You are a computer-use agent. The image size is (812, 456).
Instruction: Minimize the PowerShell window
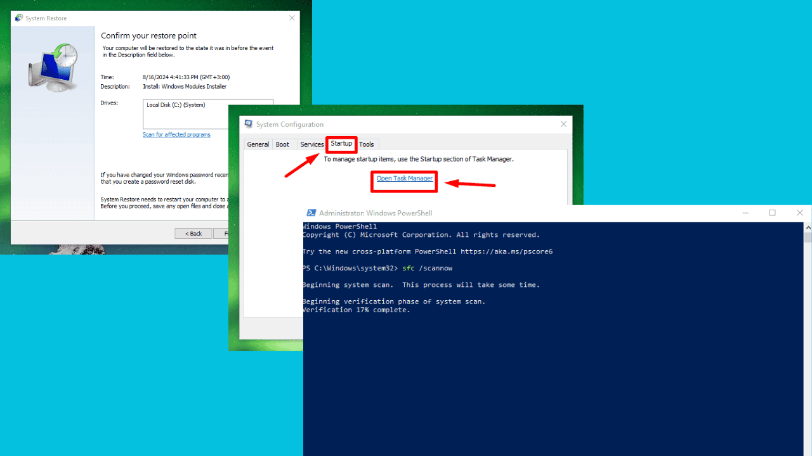pos(745,213)
